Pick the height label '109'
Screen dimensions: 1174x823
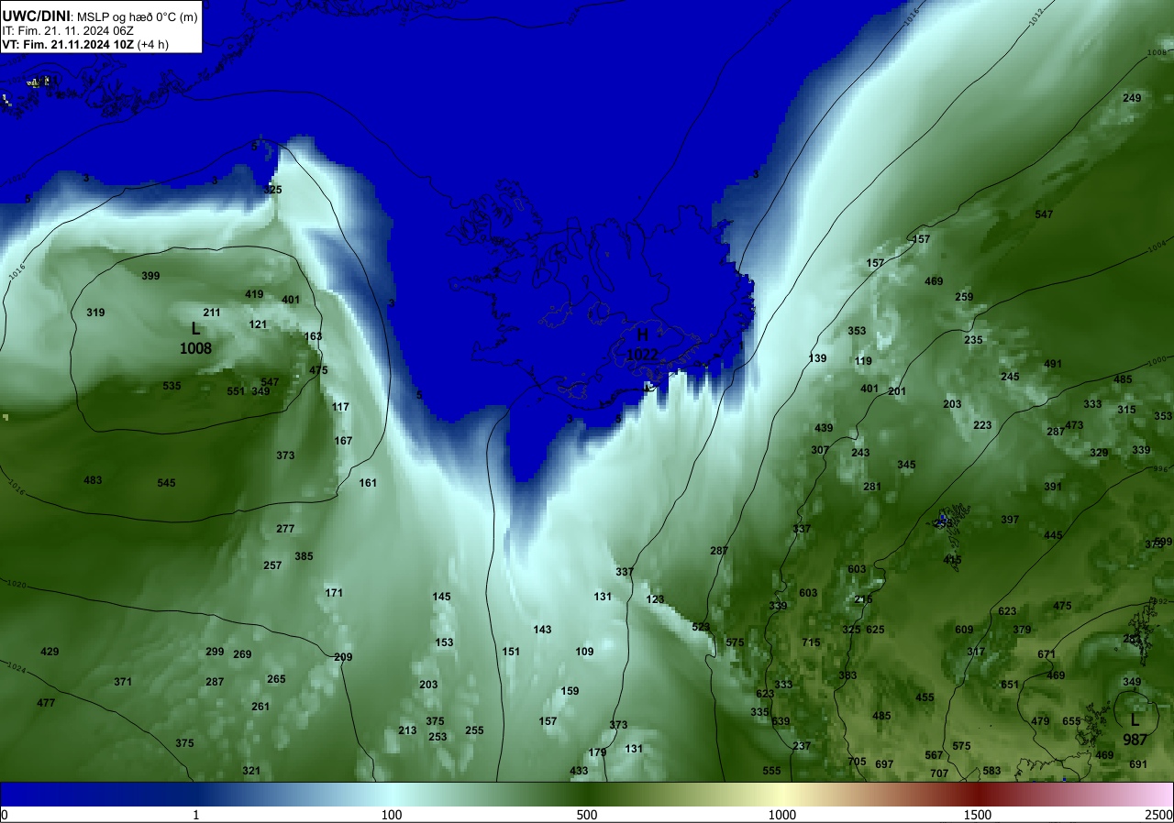tap(584, 652)
